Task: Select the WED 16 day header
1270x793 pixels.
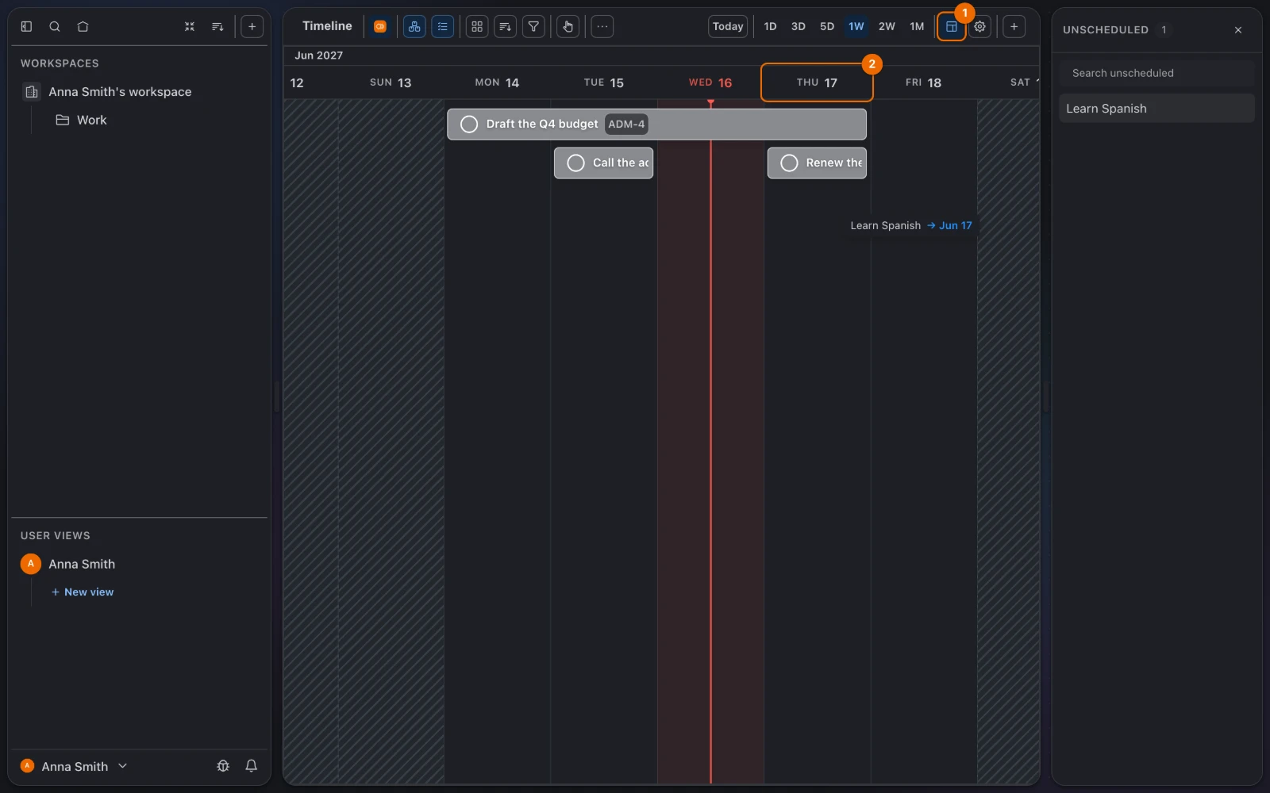Action: pos(710,82)
